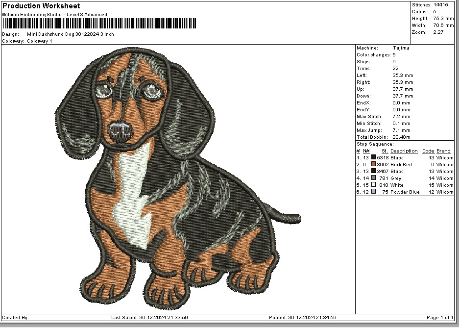Click the Down value '37.7 mm'

(403, 96)
